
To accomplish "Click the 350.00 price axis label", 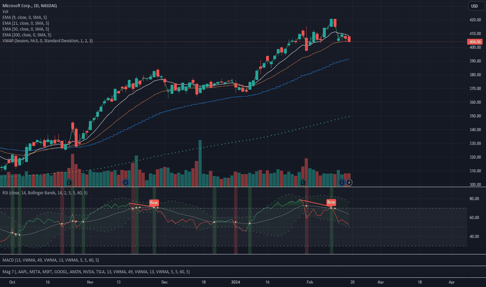I will tap(475, 116).
